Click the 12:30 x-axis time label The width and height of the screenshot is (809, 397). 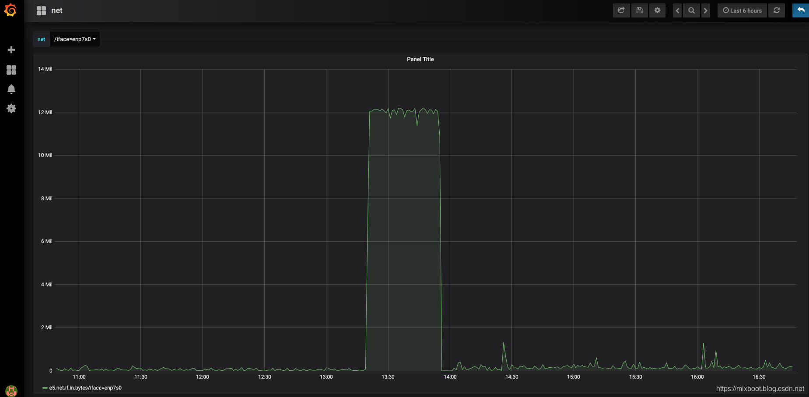click(x=265, y=377)
